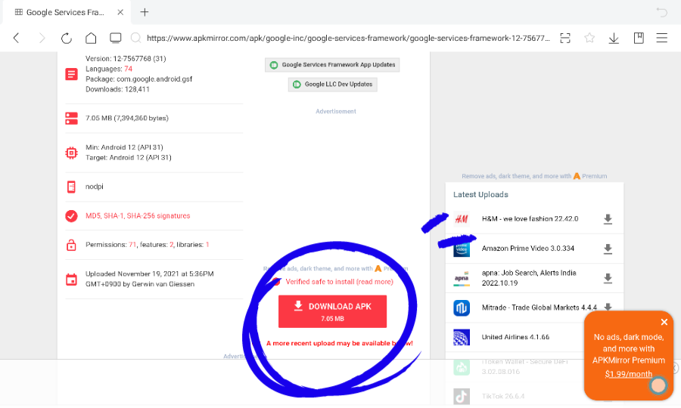Reload the current page

pyautogui.click(x=67, y=38)
